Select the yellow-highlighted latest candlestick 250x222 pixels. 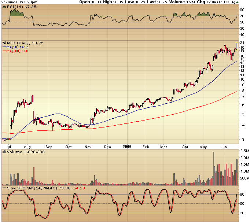click(236, 47)
